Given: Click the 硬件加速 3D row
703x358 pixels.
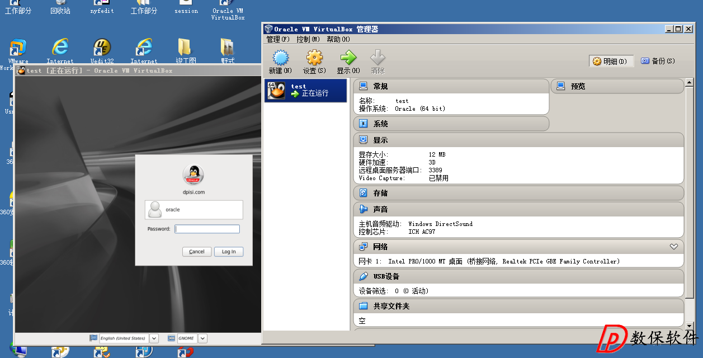Looking at the screenshot, I should coord(397,162).
